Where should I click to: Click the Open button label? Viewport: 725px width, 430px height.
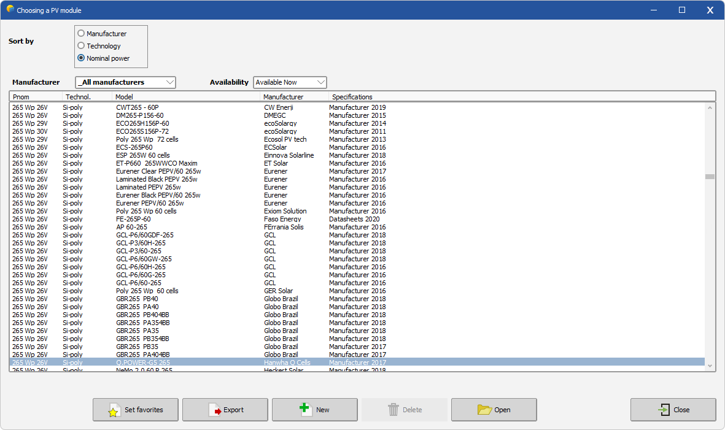point(502,410)
